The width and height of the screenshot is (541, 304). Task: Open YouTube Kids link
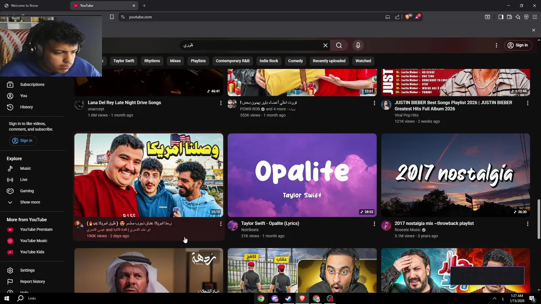pyautogui.click(x=32, y=252)
